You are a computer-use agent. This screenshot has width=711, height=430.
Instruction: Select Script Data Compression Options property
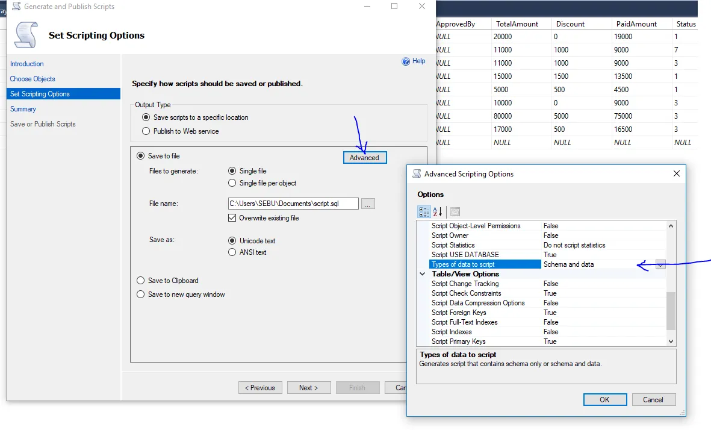547,303
